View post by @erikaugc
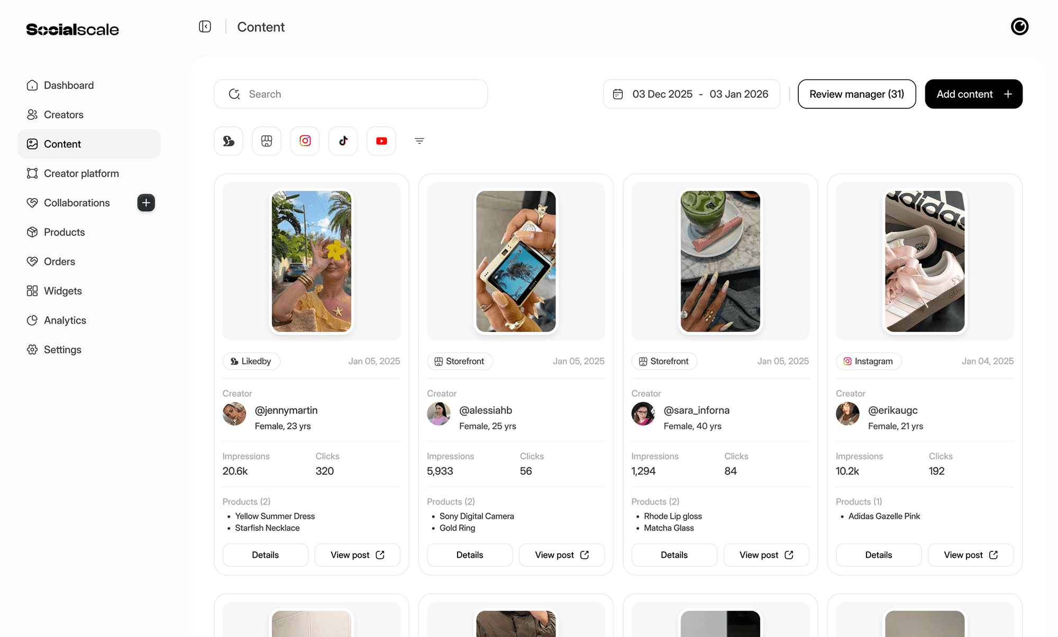The width and height of the screenshot is (1058, 637). [970, 555]
